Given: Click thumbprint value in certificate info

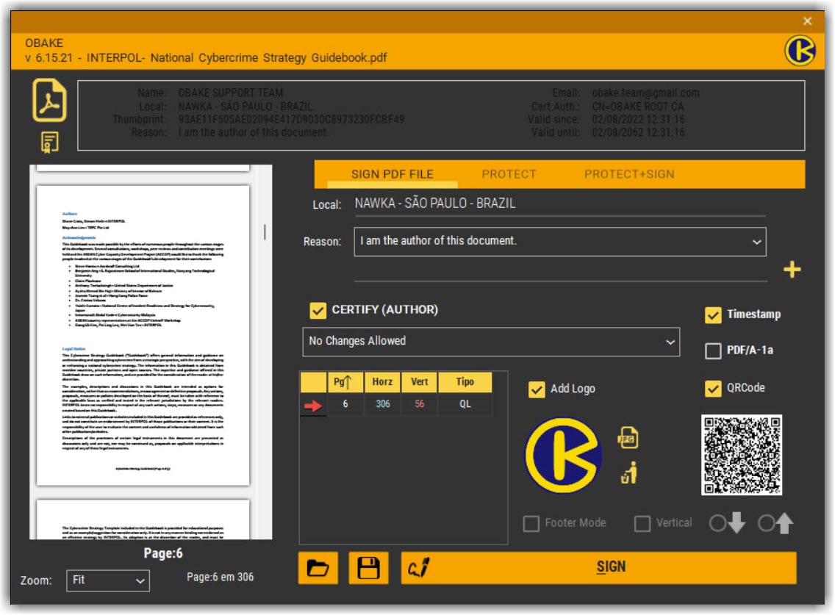Looking at the screenshot, I should click(x=291, y=119).
